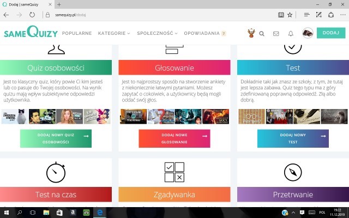Click the Dodaj nowy quiz osobowości button
The image size is (349, 218).
[x=56, y=138]
